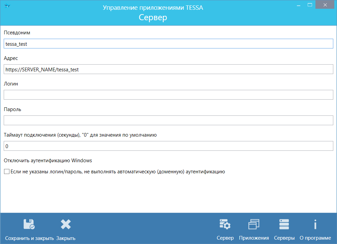Open Приложения via the stacked windows icon
This screenshot has height=244, width=337.
pos(254,224)
